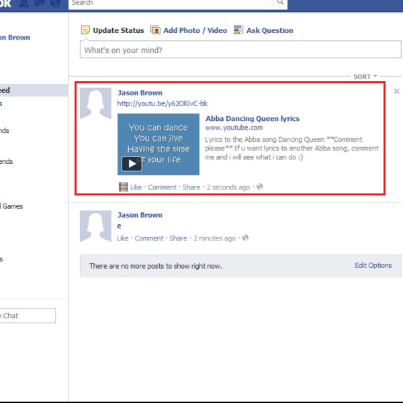
Task: Open profile picture on video post
Action: pyautogui.click(x=95, y=103)
